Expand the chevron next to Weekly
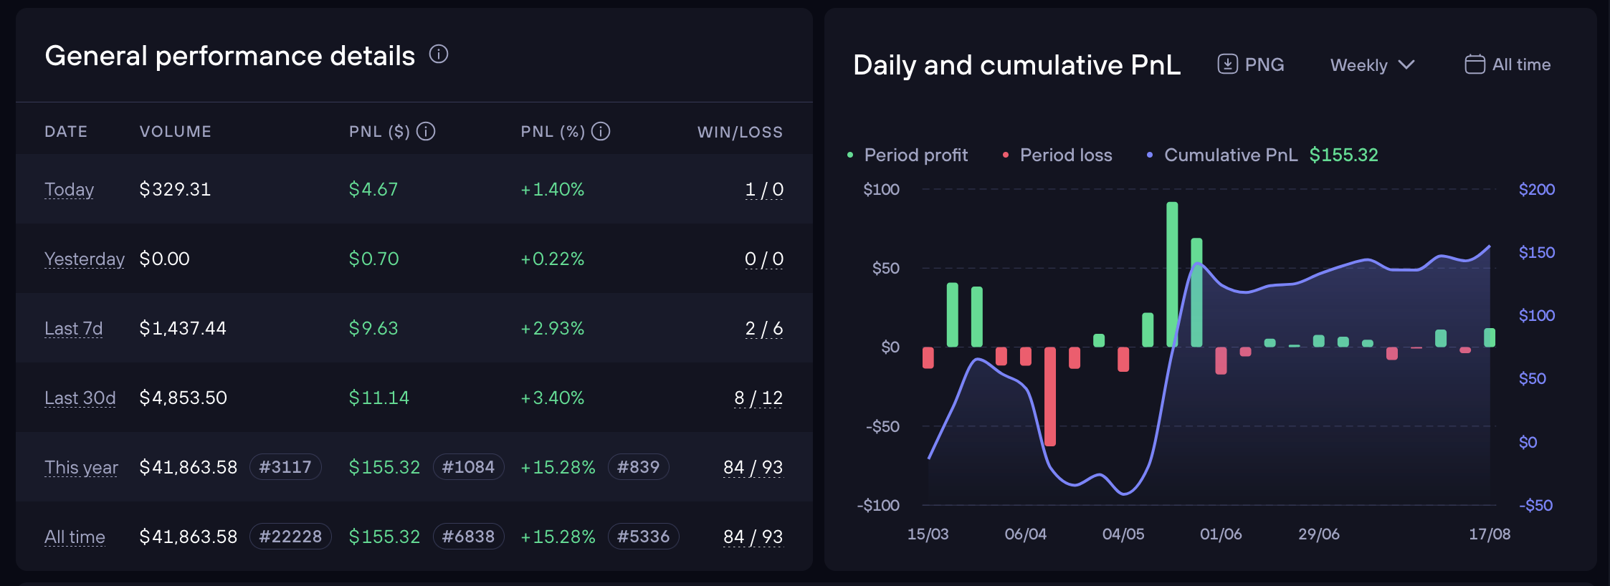Viewport: 1610px width, 586px height. click(x=1406, y=65)
